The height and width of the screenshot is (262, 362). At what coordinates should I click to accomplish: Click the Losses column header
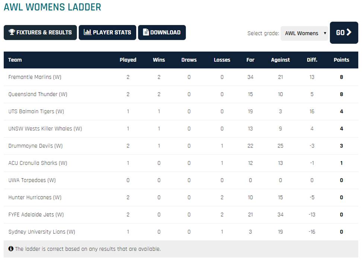click(222, 60)
